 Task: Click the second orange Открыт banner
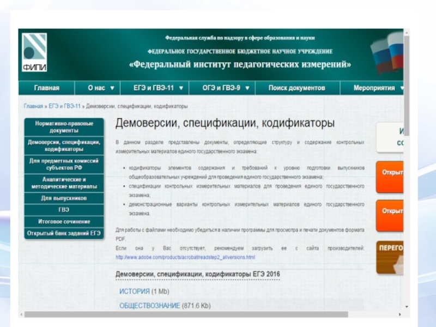pos(390,216)
